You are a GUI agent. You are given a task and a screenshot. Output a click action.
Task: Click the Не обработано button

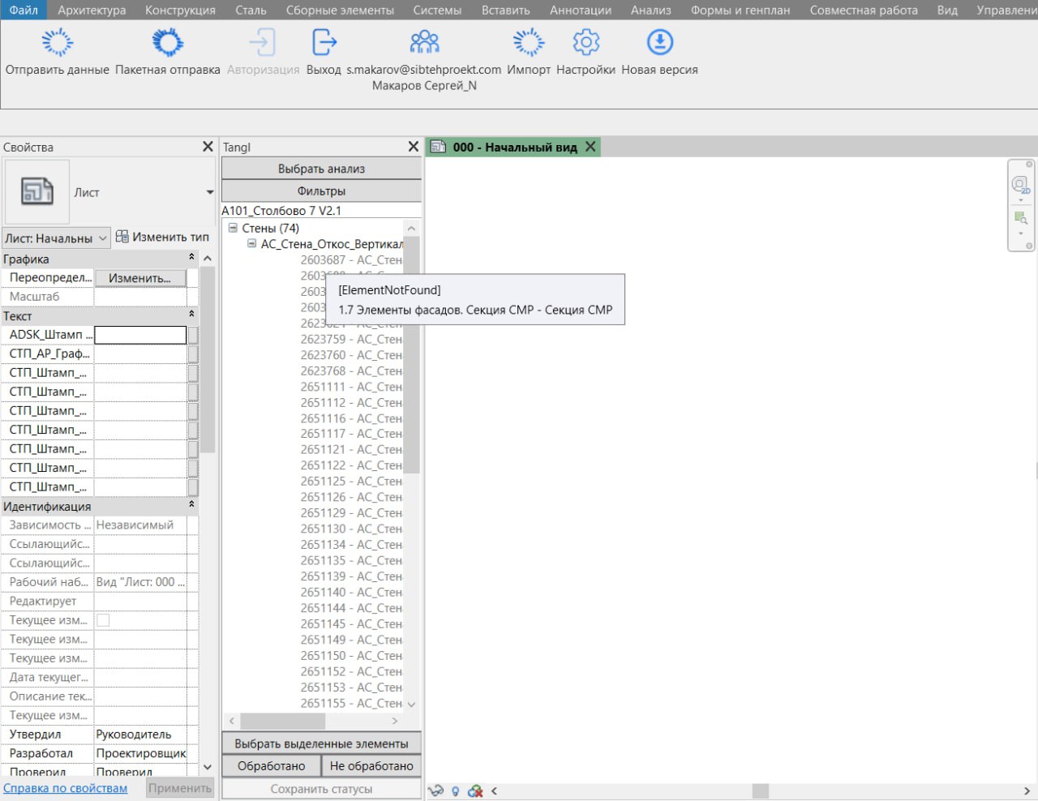click(371, 765)
